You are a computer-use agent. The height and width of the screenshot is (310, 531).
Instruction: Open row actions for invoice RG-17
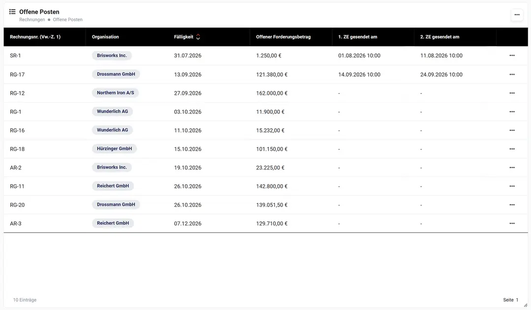click(512, 75)
